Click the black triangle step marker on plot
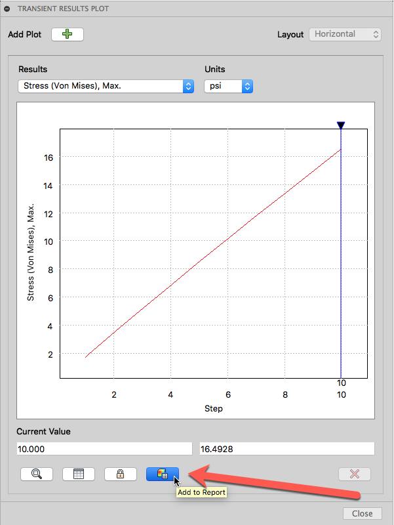 [x=341, y=125]
